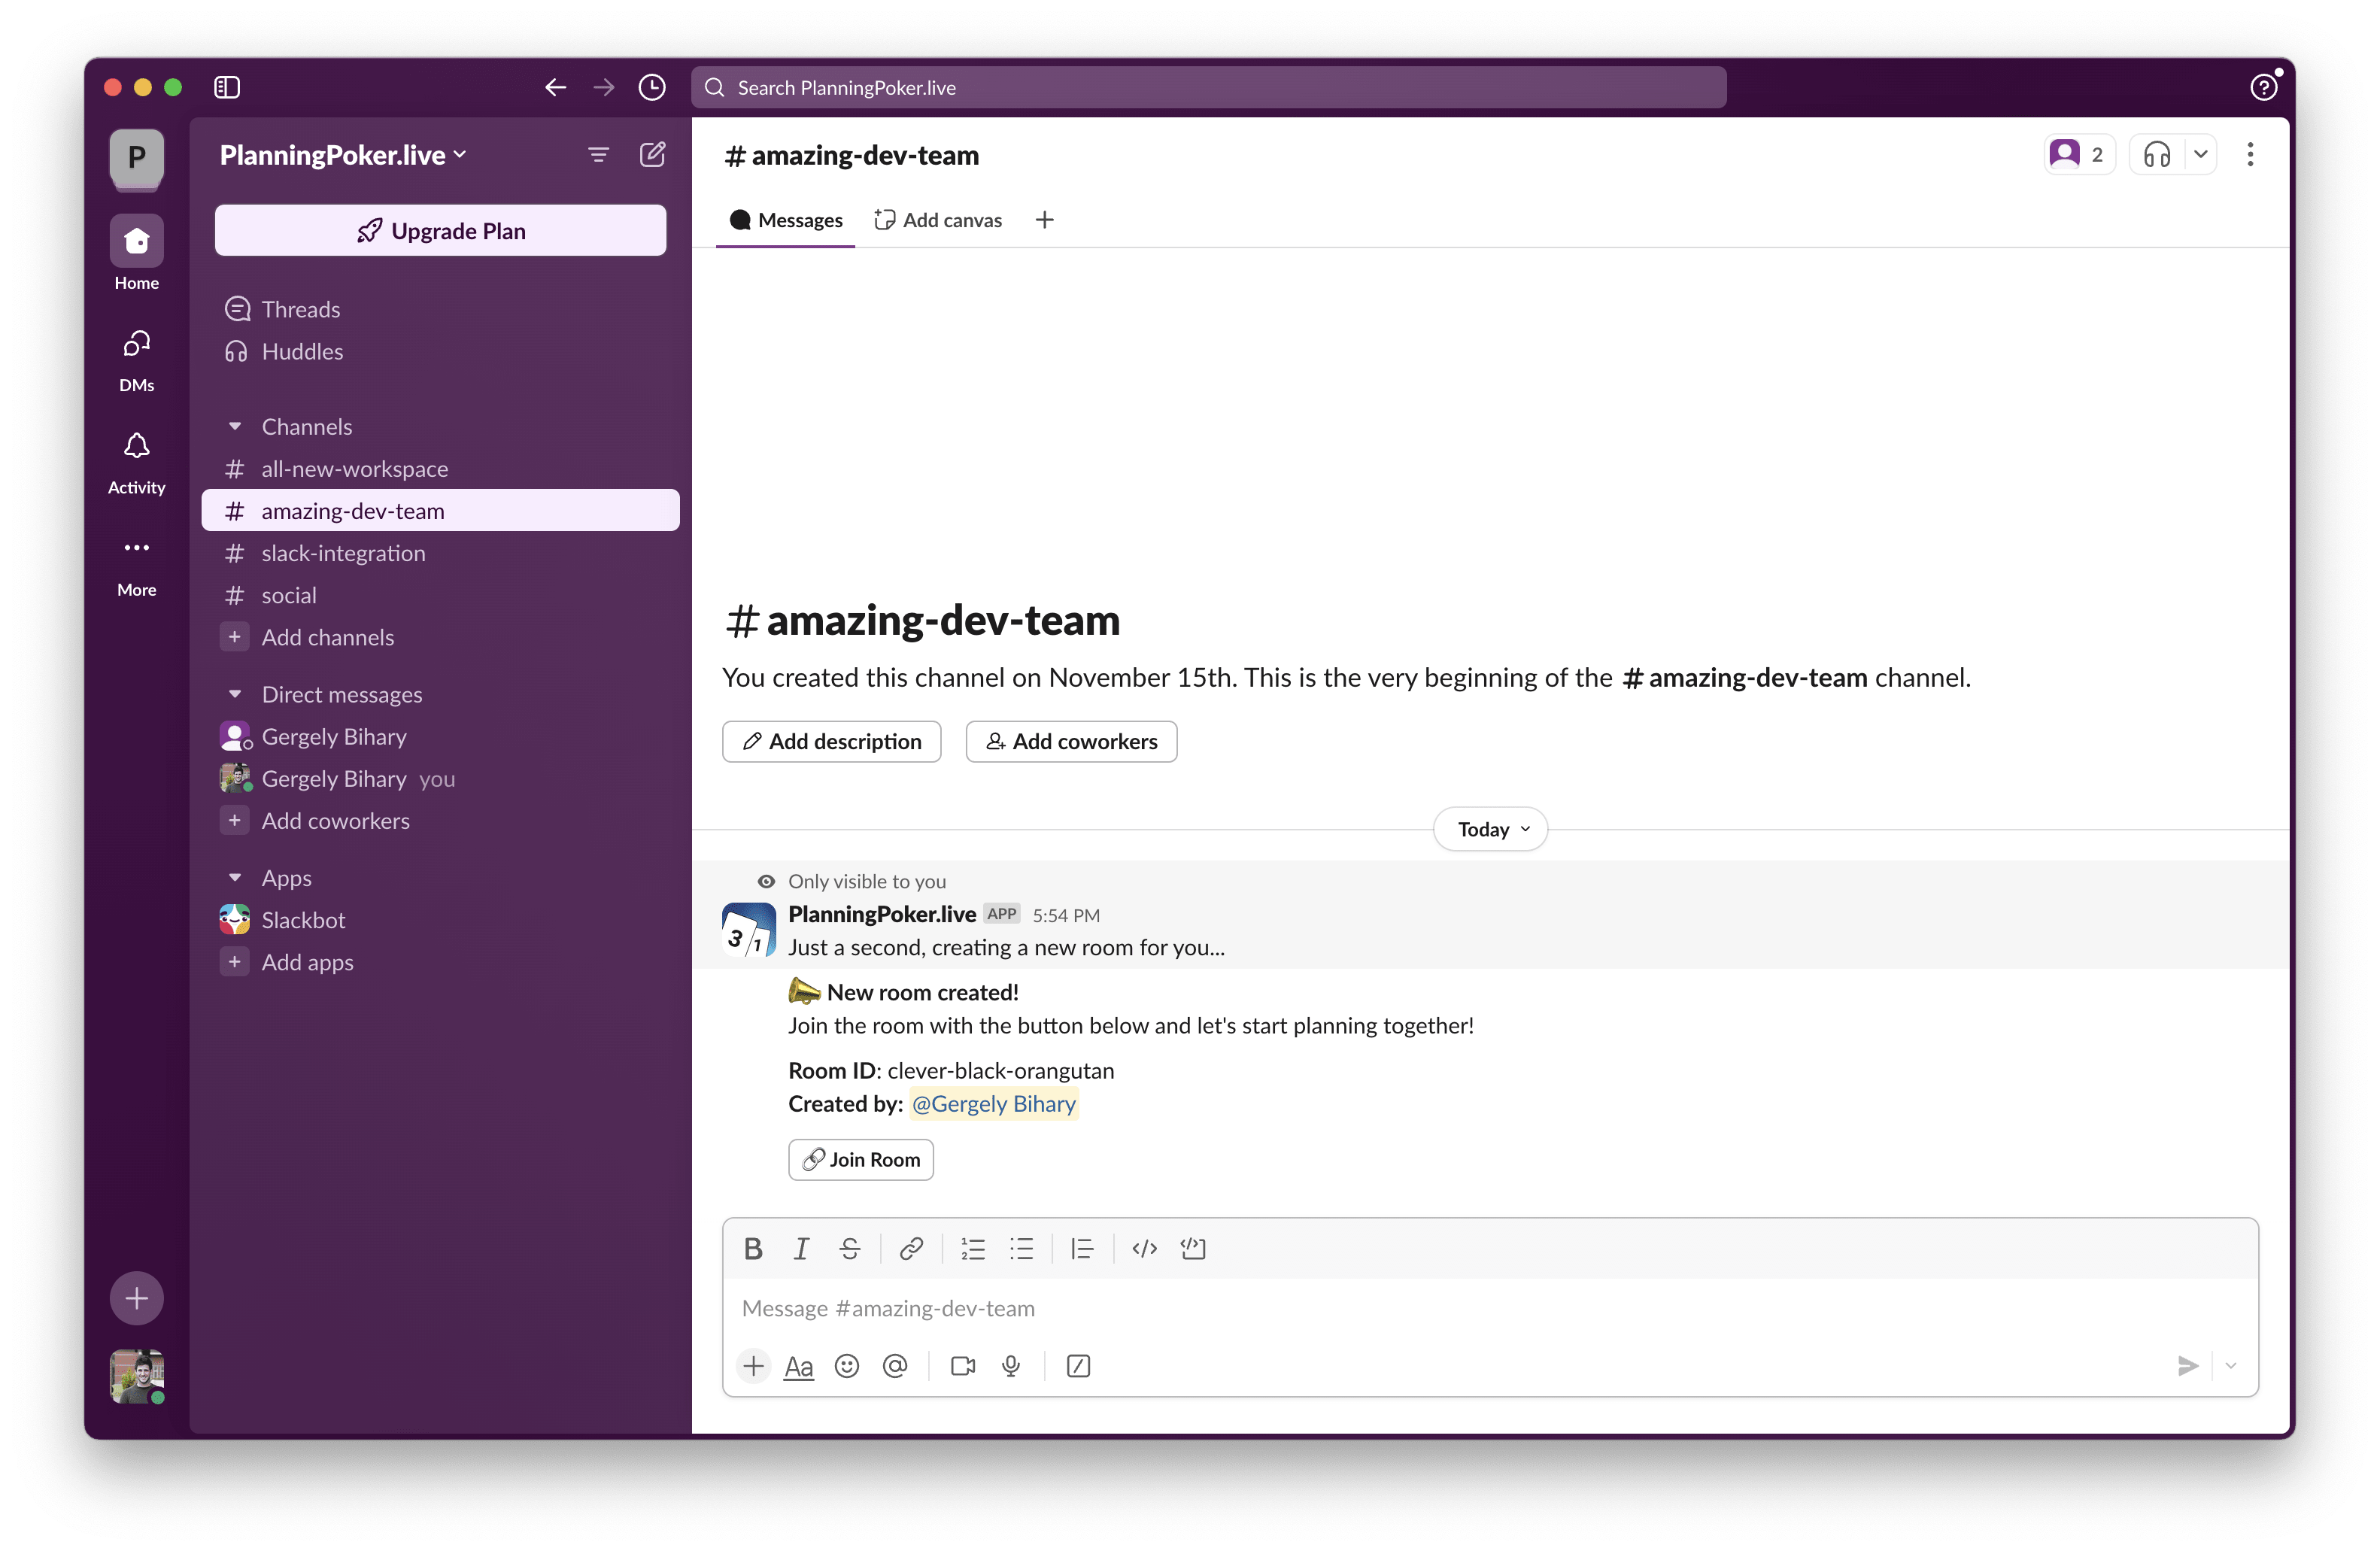Open the Home view
This screenshot has height=1551, width=2380.
137,253
